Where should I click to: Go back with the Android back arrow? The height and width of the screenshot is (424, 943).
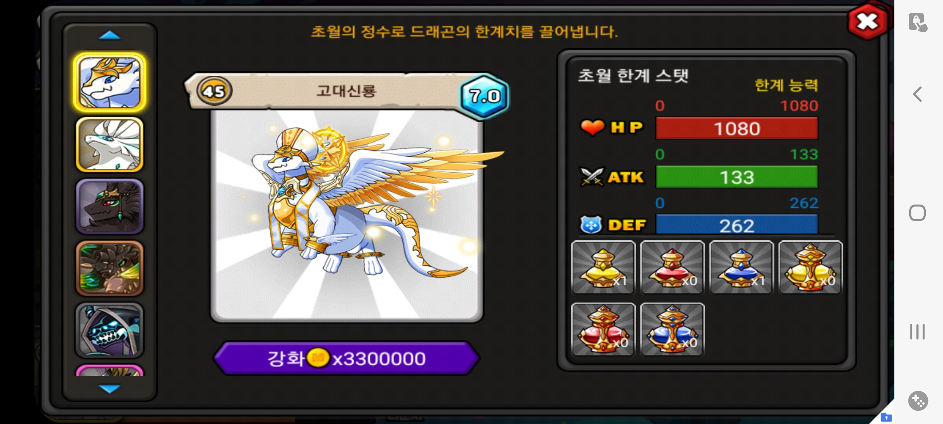(917, 94)
